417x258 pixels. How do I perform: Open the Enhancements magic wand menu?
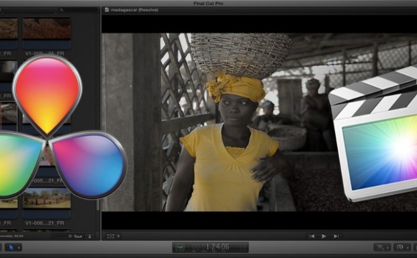(x=382, y=248)
